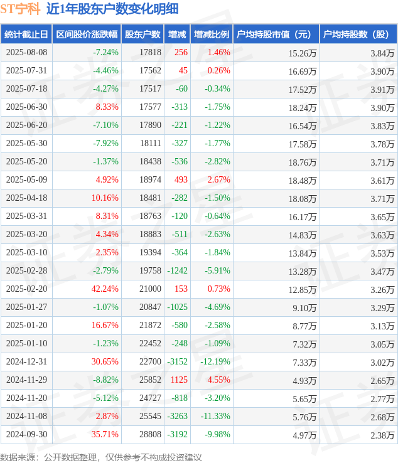The image size is (398, 463).
Task: Click the ratio 0.26%
Action: (218, 70)
